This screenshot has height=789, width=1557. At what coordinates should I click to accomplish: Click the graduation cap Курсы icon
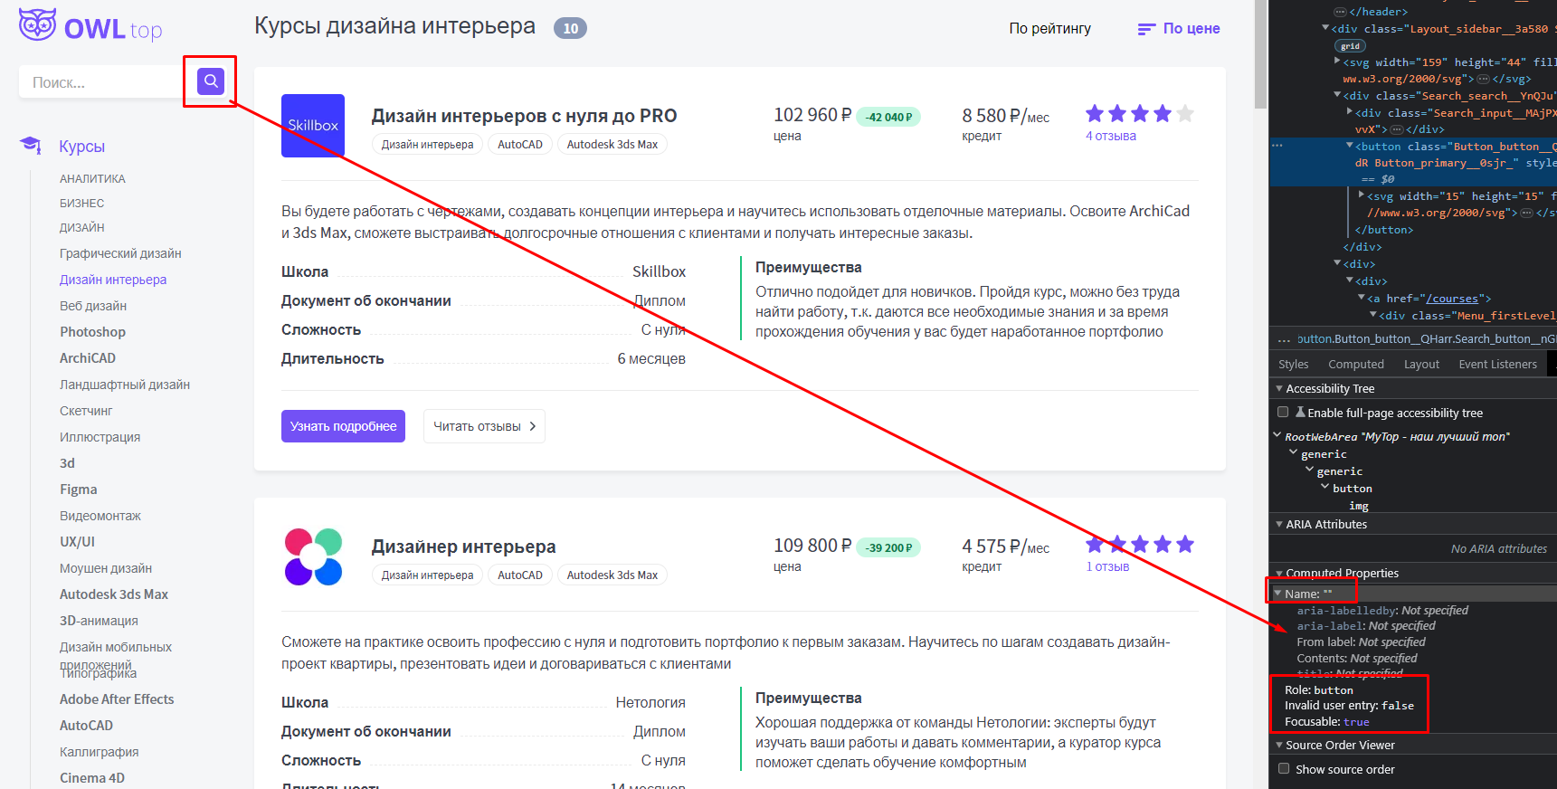[31, 145]
